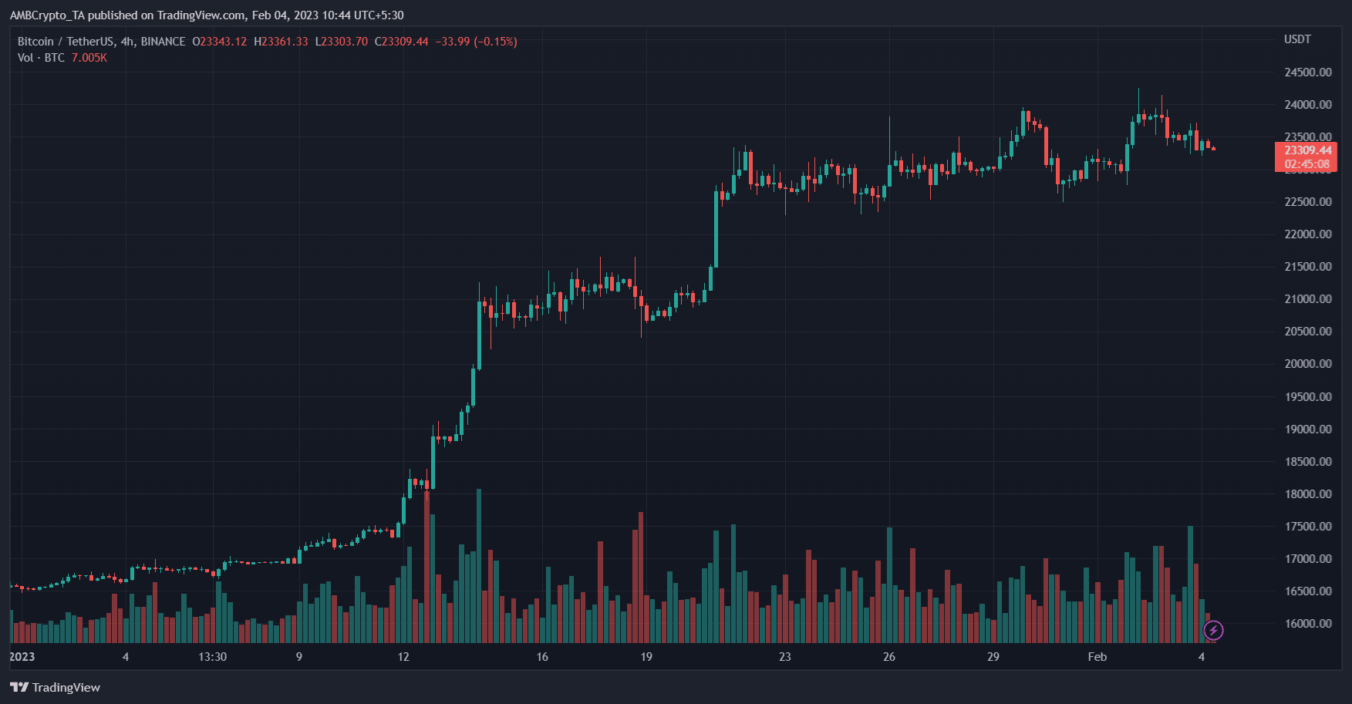Open the TradingView wordmark link

pos(66,687)
